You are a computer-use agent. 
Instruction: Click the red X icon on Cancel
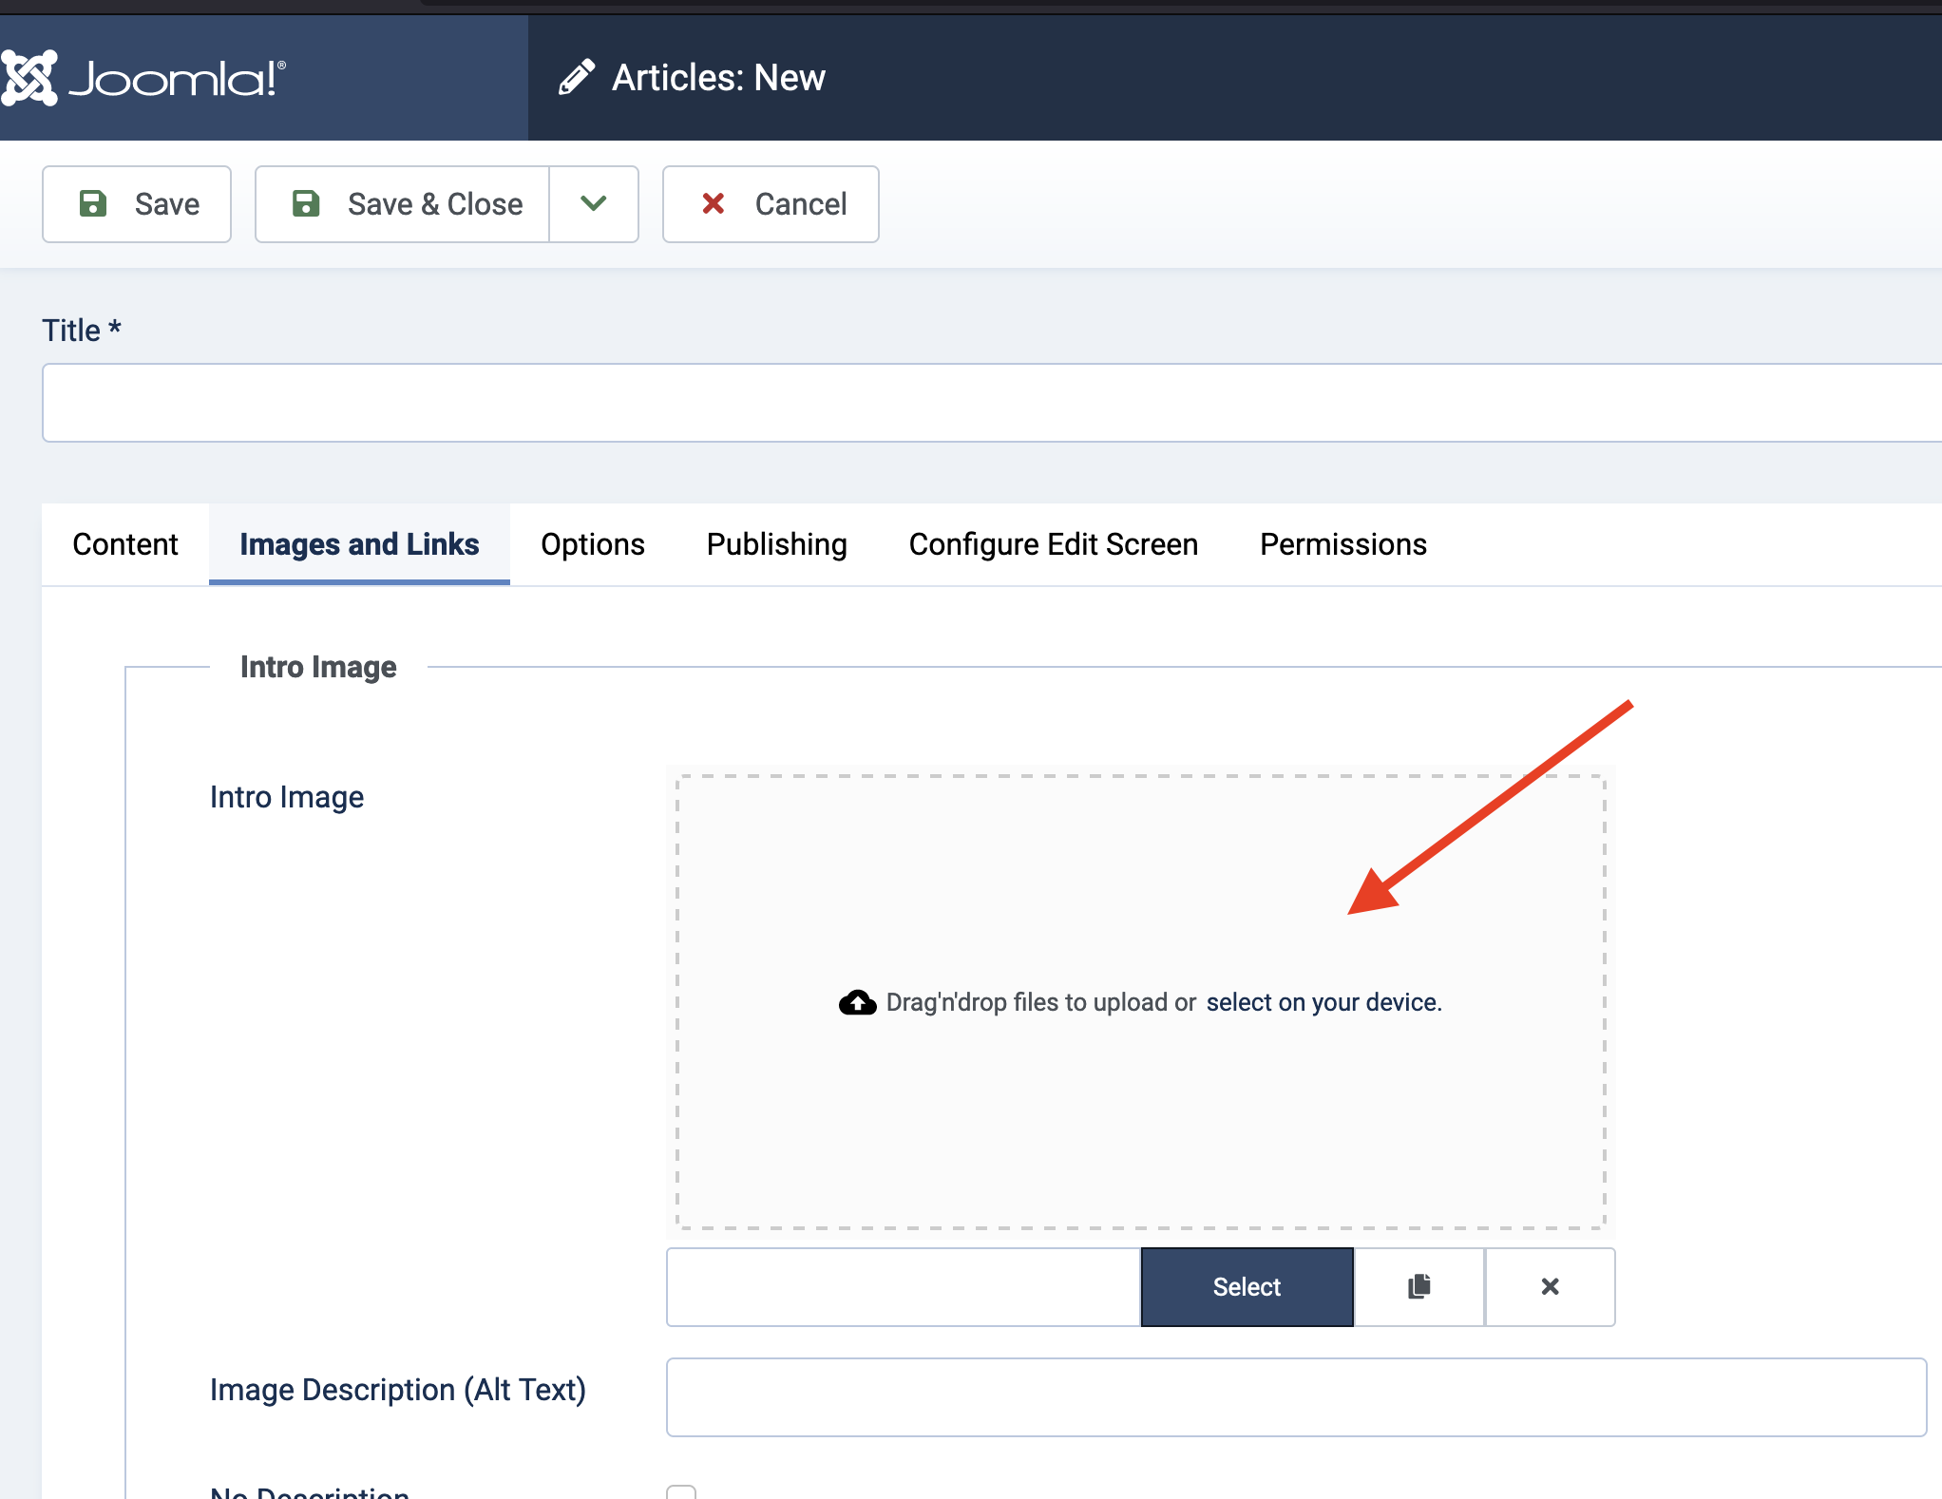(x=714, y=204)
